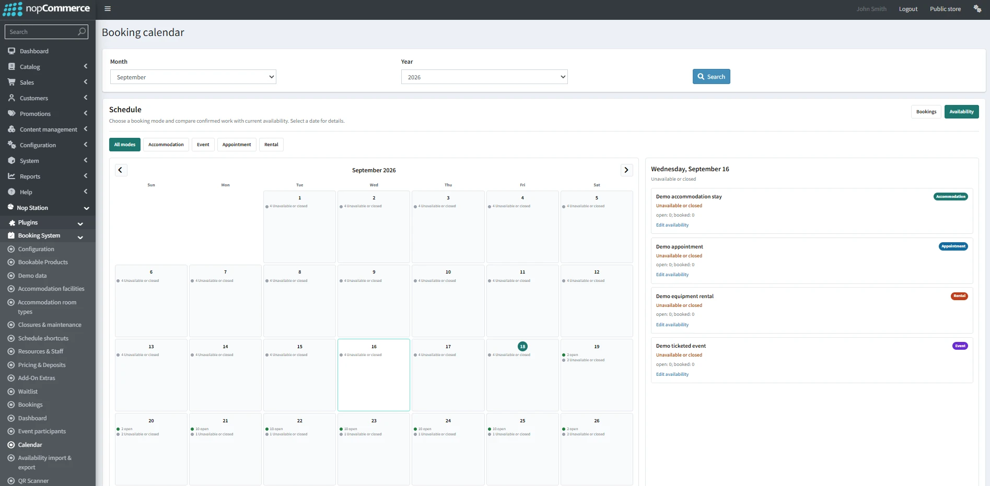The width and height of the screenshot is (990, 486).
Task: Click the search magnifier icon in sidebar
Action: (x=81, y=32)
